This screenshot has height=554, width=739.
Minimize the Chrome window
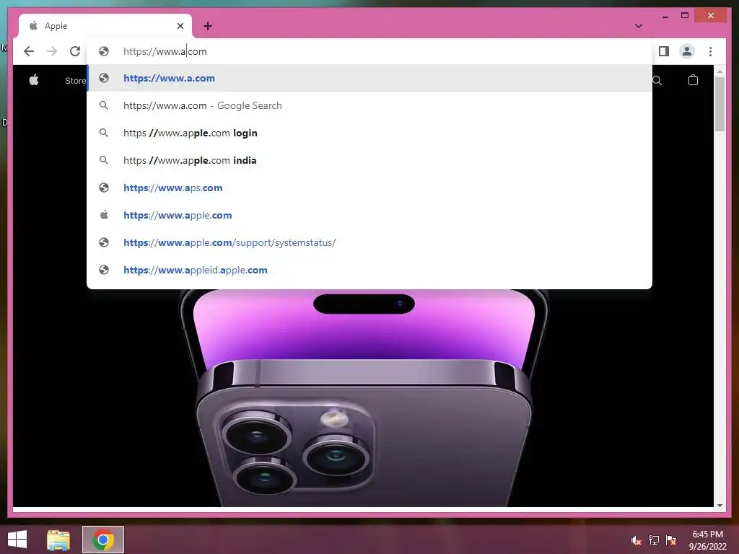pyautogui.click(x=665, y=16)
